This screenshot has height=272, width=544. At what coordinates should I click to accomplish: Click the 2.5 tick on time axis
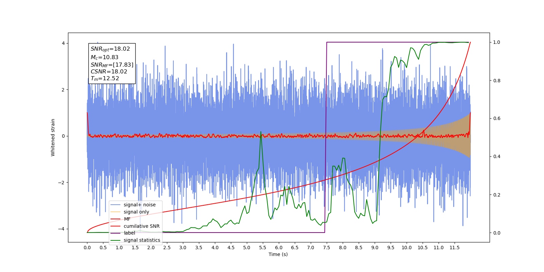[x=167, y=248]
